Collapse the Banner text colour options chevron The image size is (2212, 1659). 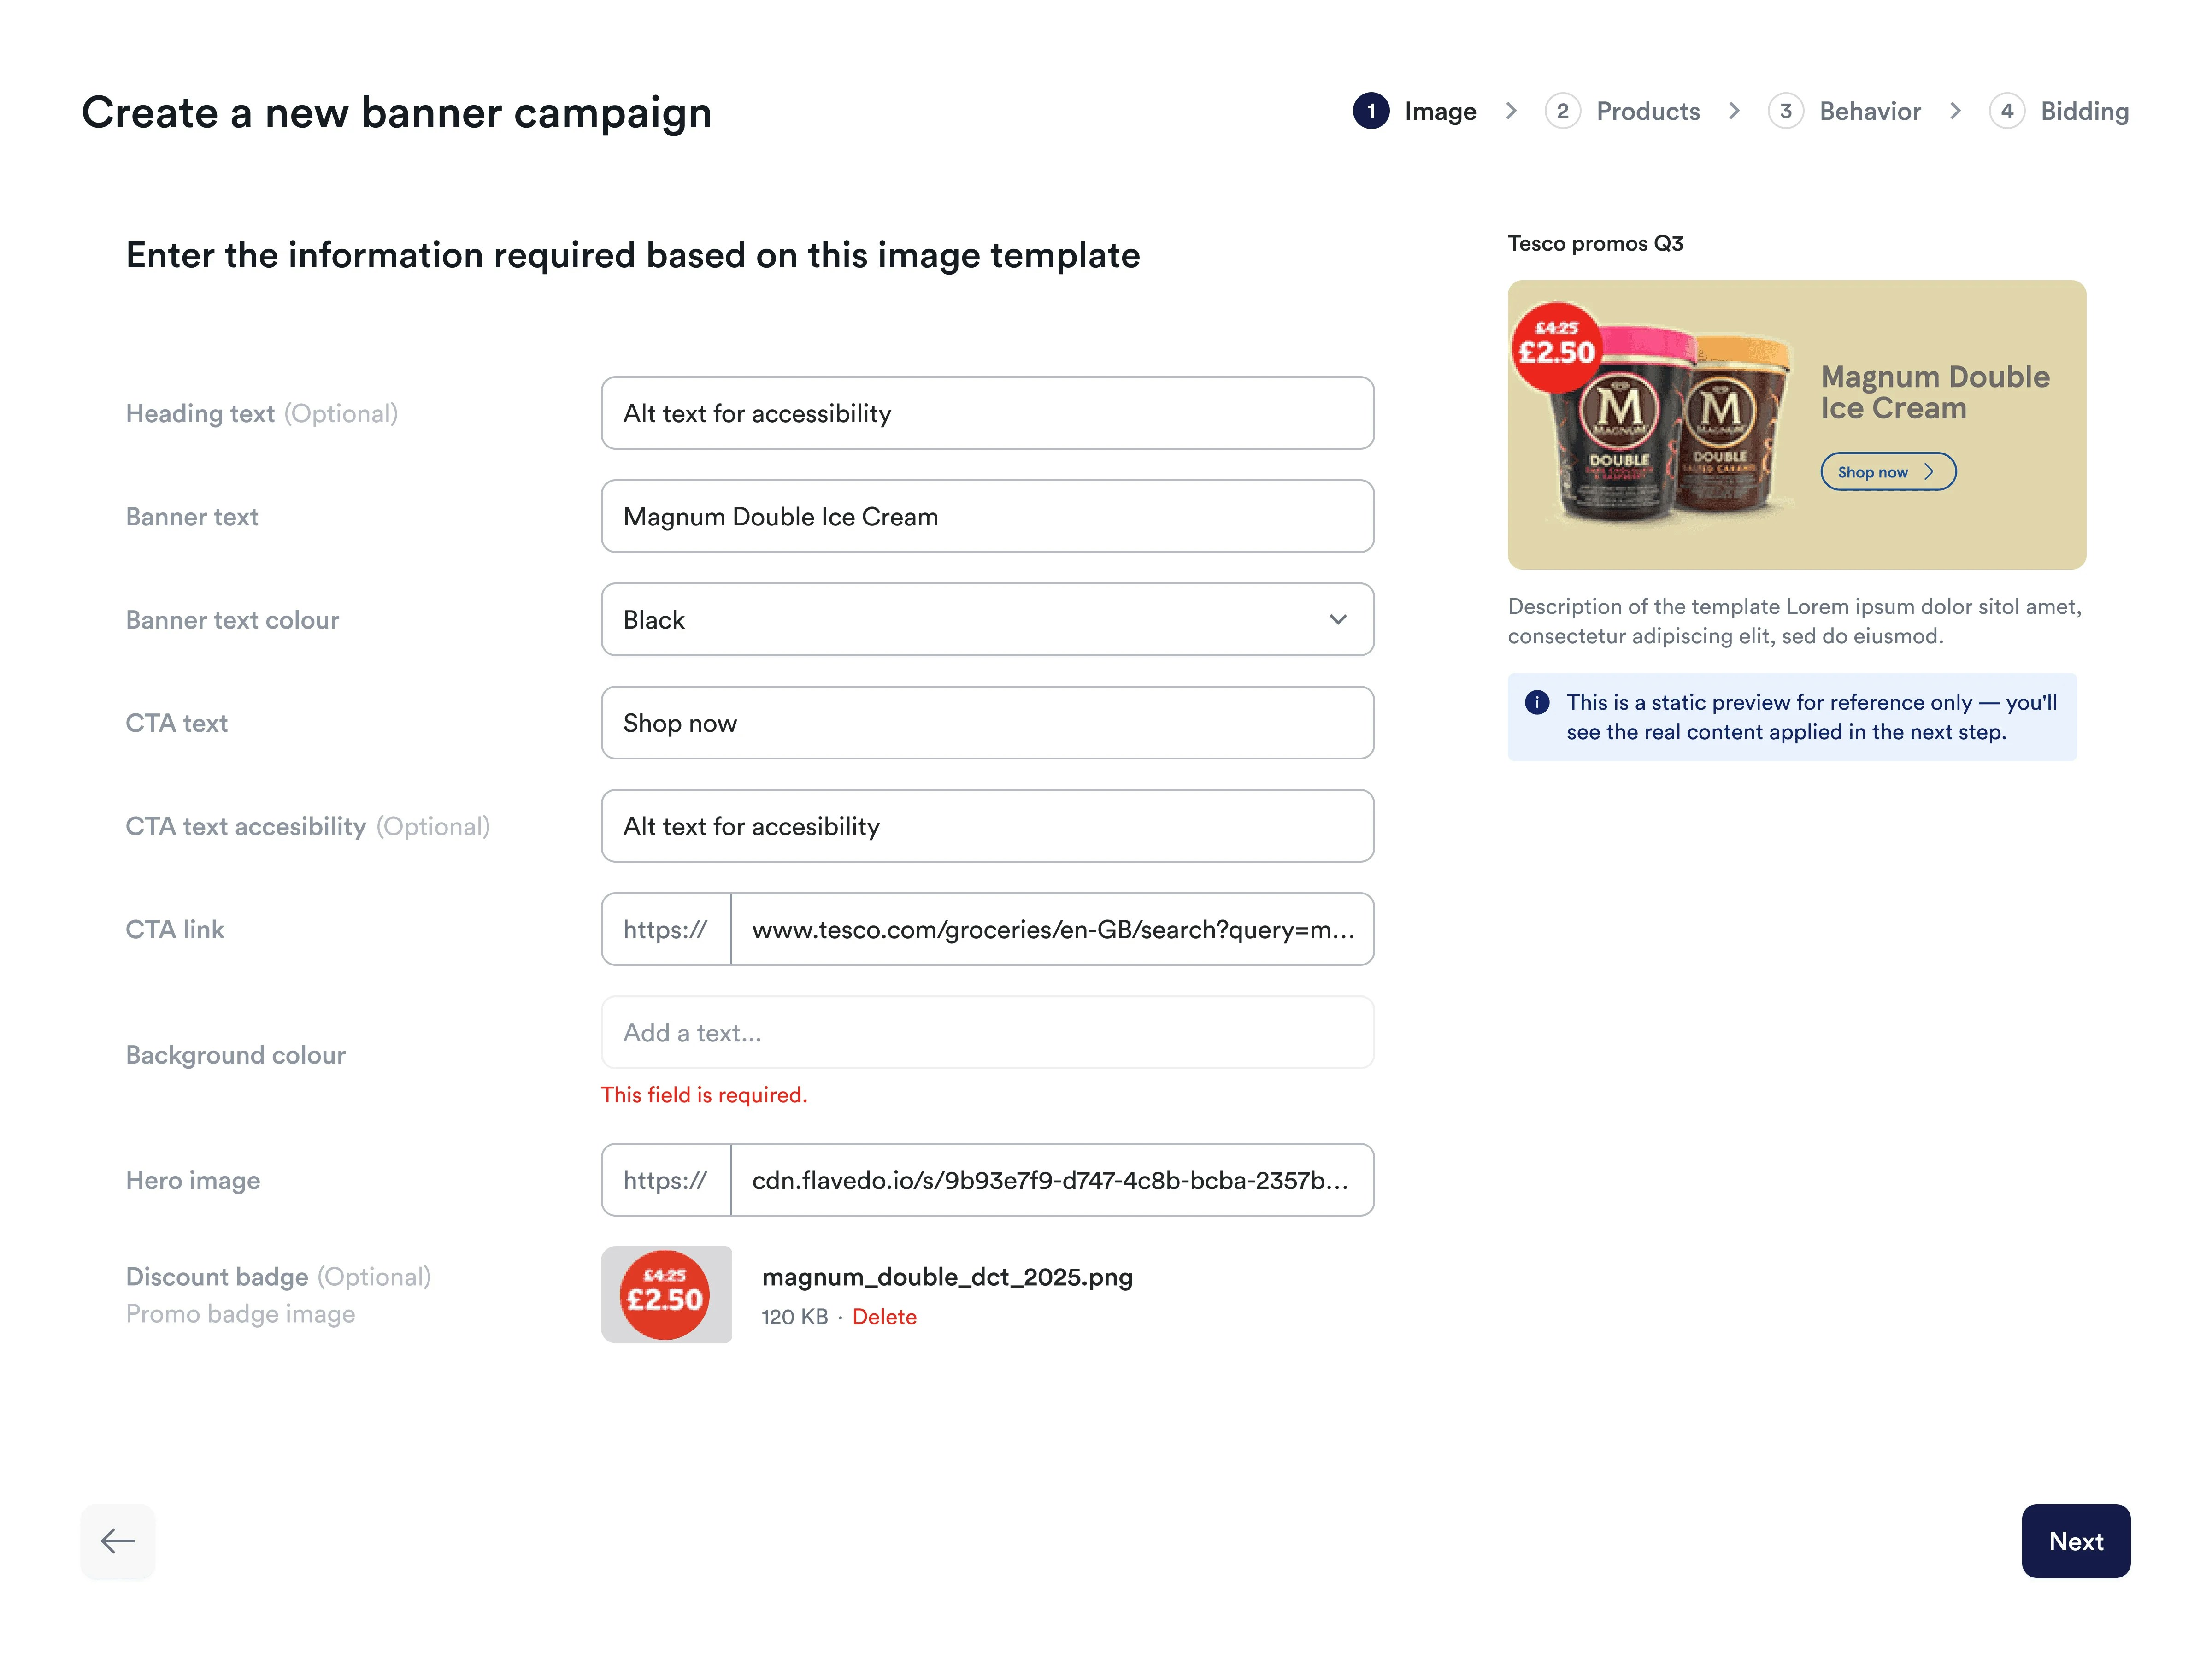tap(1340, 620)
